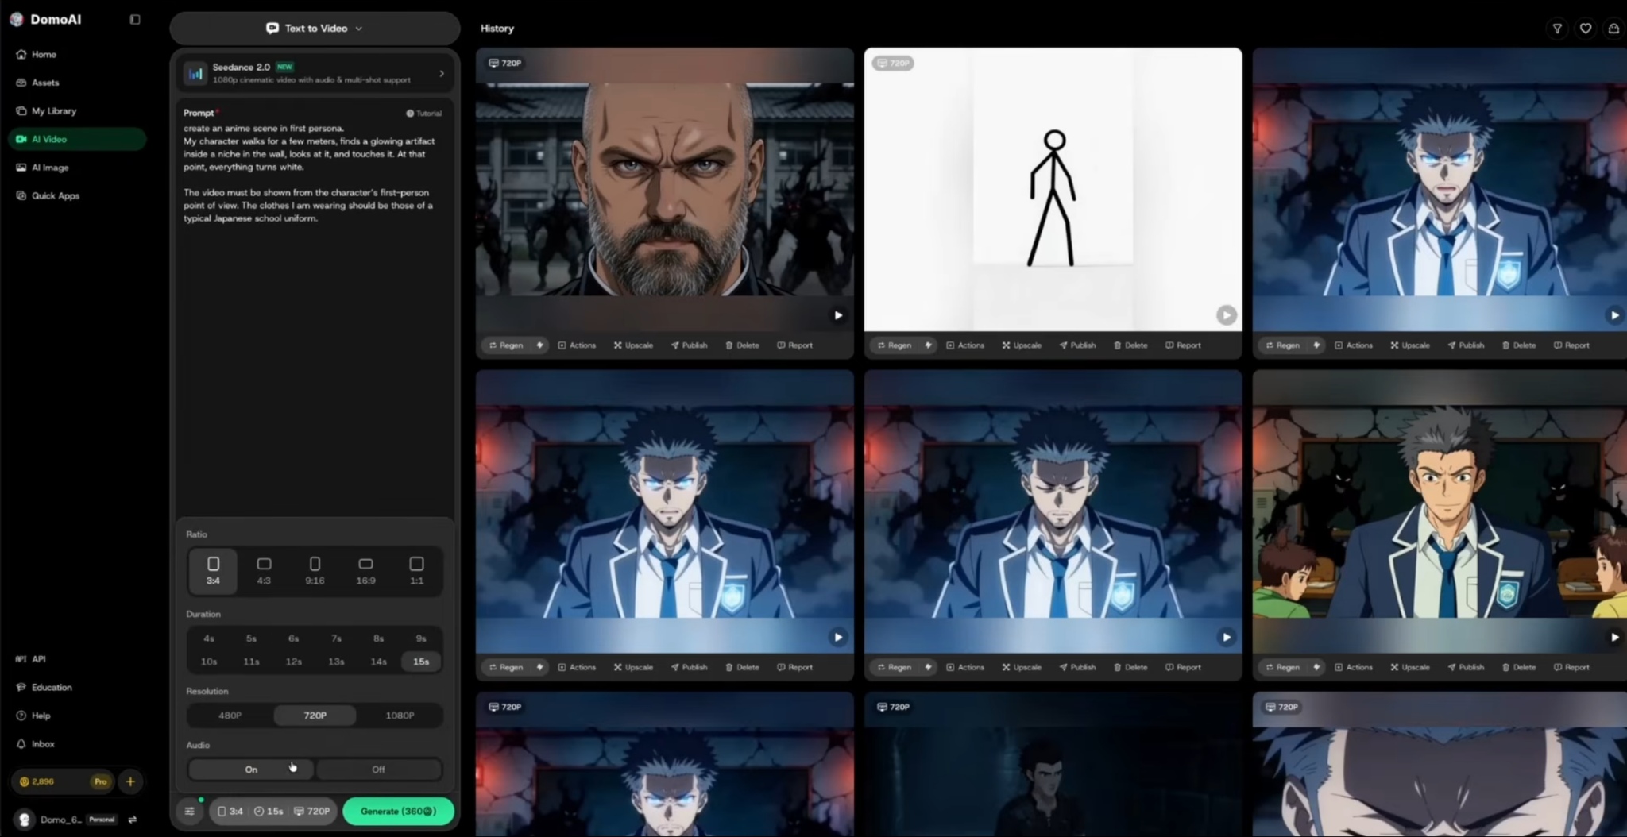This screenshot has width=1627, height=837.
Task: Open Quick Apps in sidebar
Action: 77,195
